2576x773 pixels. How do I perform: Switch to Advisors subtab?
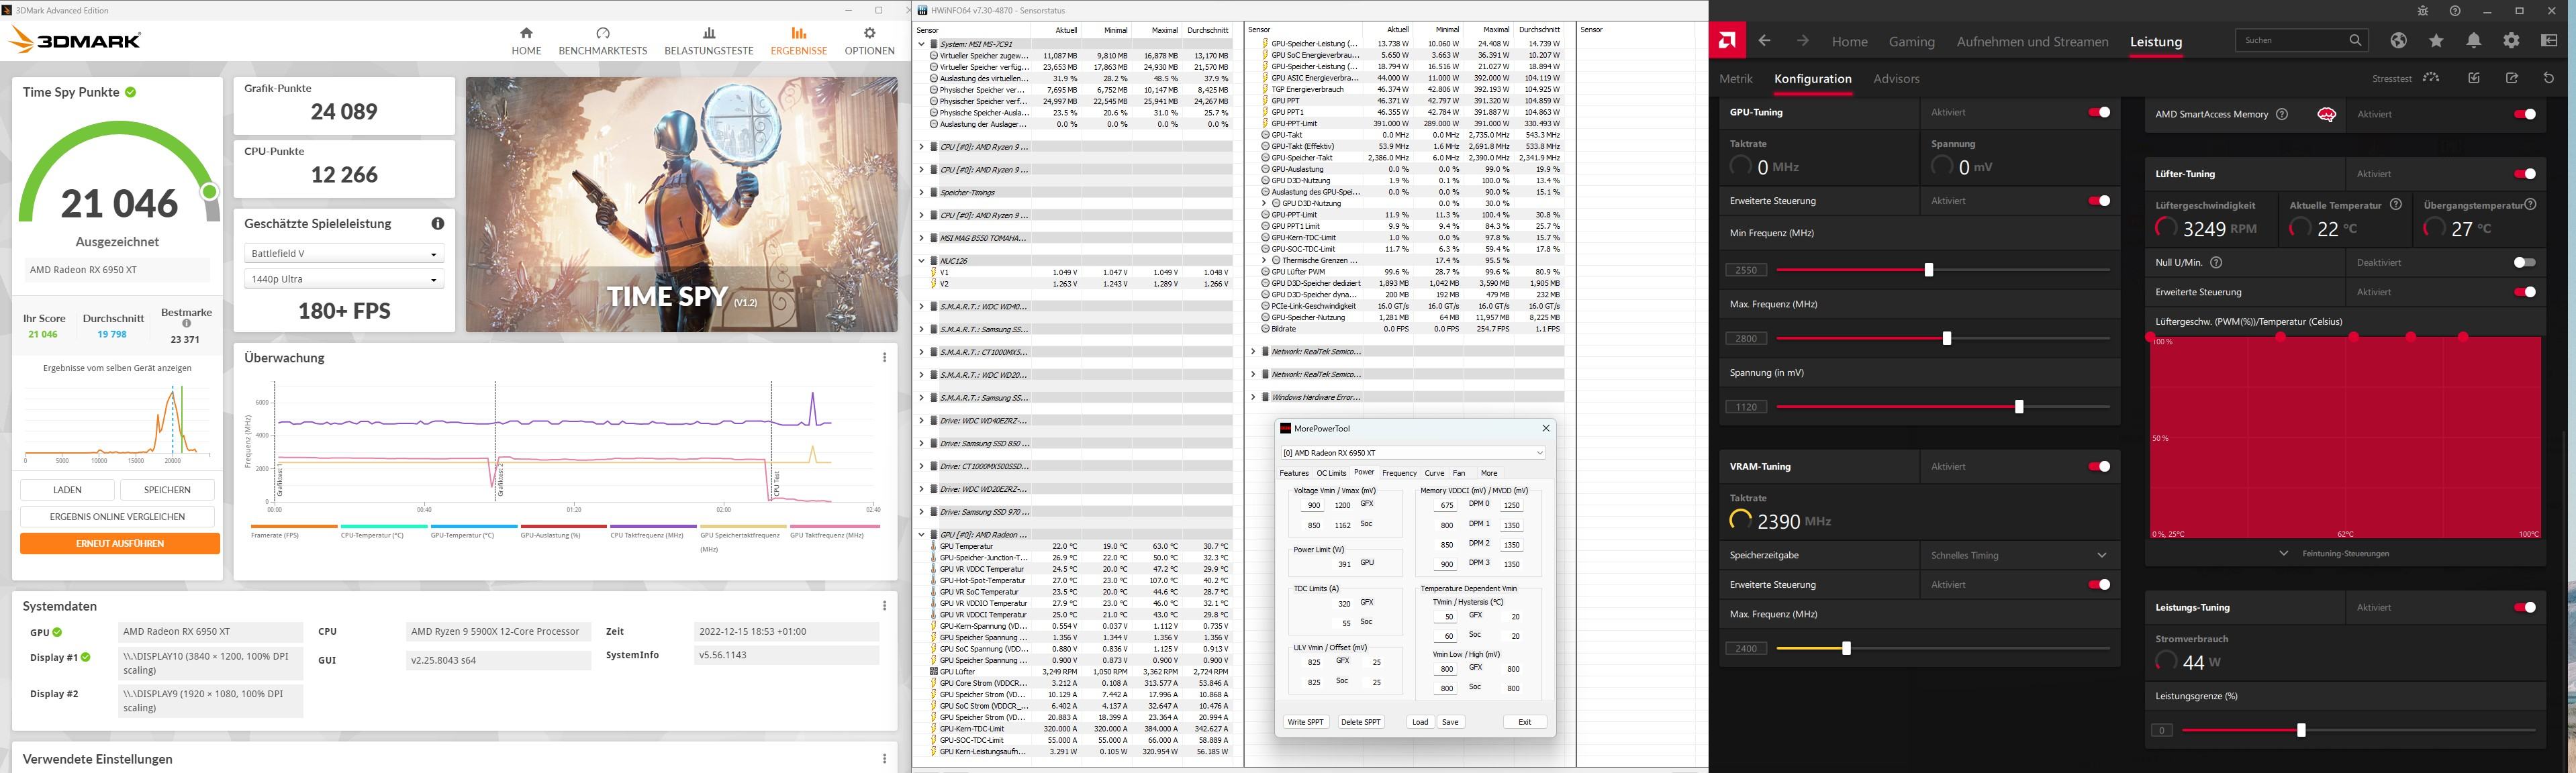[1896, 79]
